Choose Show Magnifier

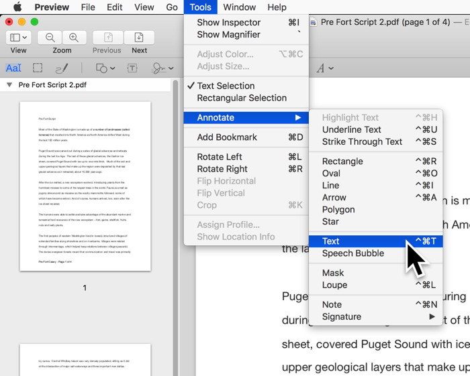pyautogui.click(x=246, y=34)
